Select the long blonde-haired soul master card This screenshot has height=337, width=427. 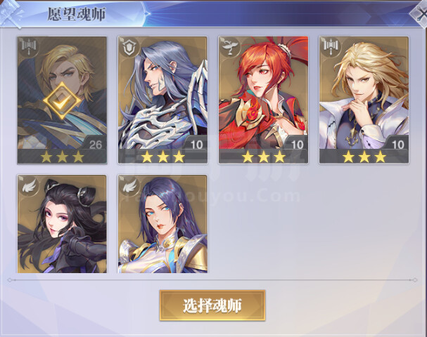click(364, 100)
